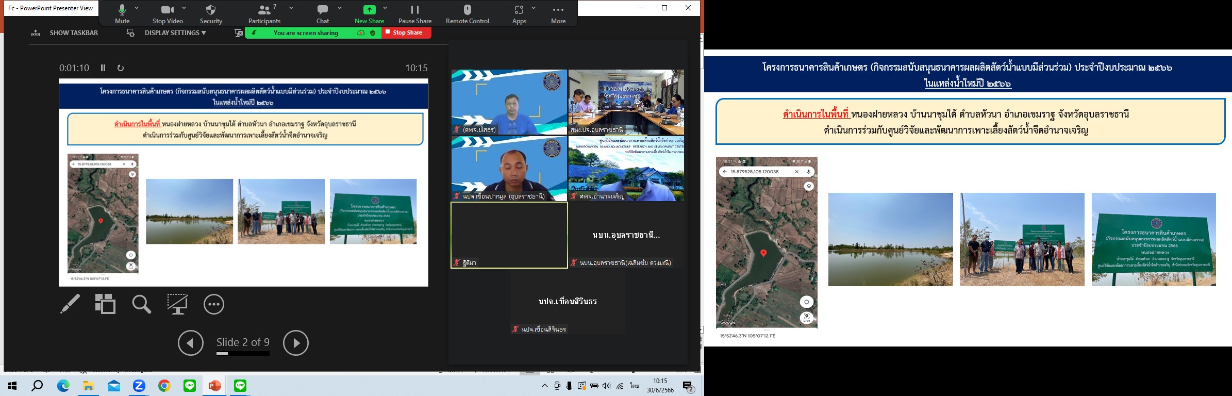Click the zoom into slide magnifier
The height and width of the screenshot is (396, 1232).
[x=141, y=304]
